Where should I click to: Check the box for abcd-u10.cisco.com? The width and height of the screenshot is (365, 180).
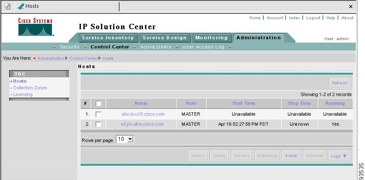coord(98,114)
